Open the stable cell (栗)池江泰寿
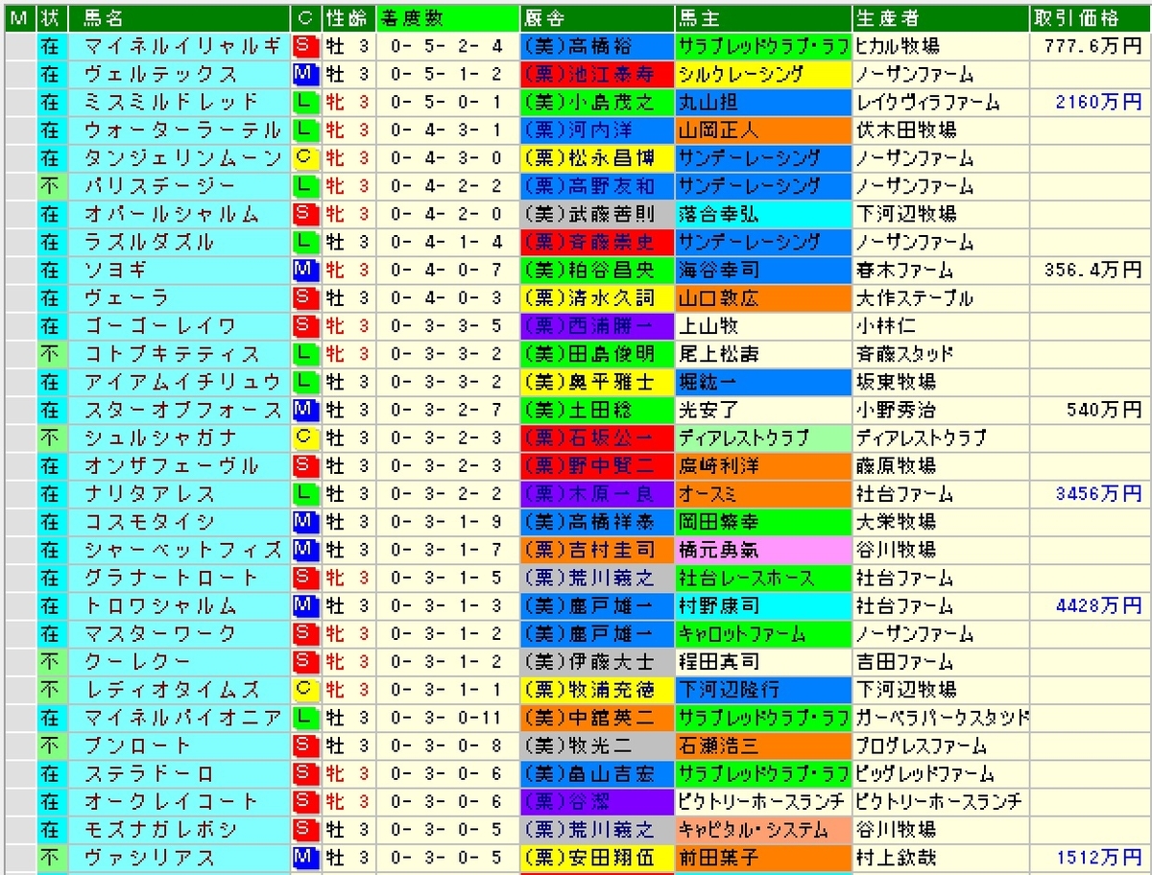This screenshot has height=875, width=1152. pyautogui.click(x=596, y=73)
